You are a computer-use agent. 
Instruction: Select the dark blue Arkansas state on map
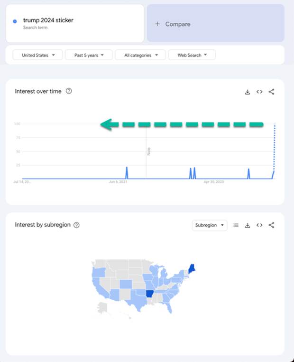[x=150, y=294]
